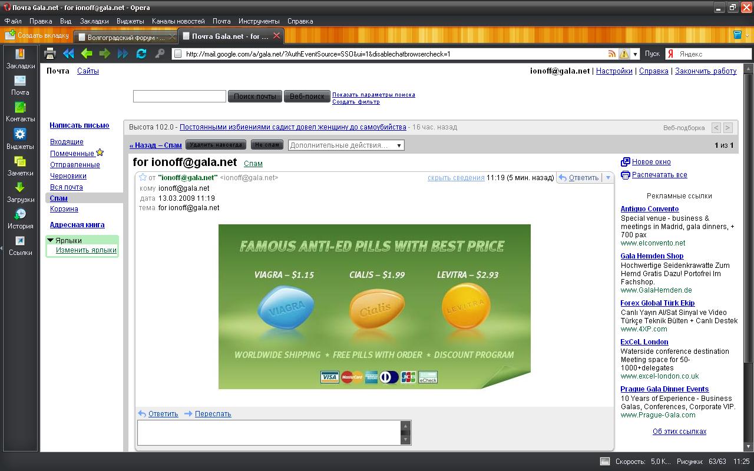Open the Файл menu
Image resolution: width=754 pixels, height=471 pixels.
pyautogui.click(x=13, y=21)
